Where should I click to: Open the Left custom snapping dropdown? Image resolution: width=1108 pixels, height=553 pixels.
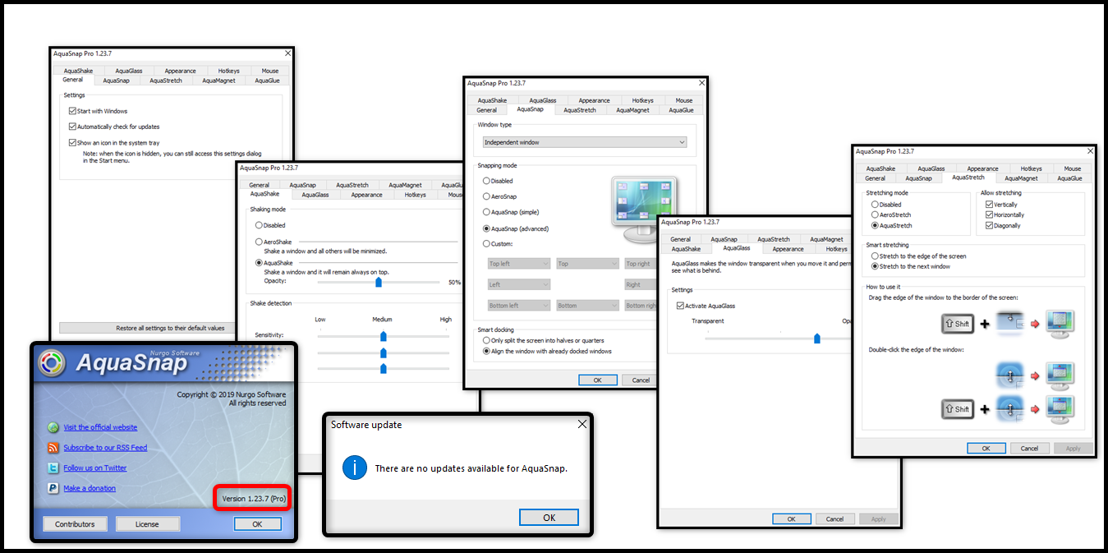click(518, 285)
